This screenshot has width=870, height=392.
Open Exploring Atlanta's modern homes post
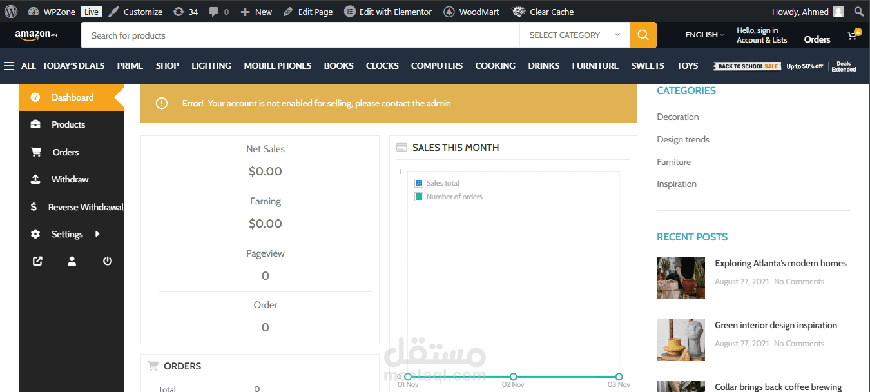780,263
